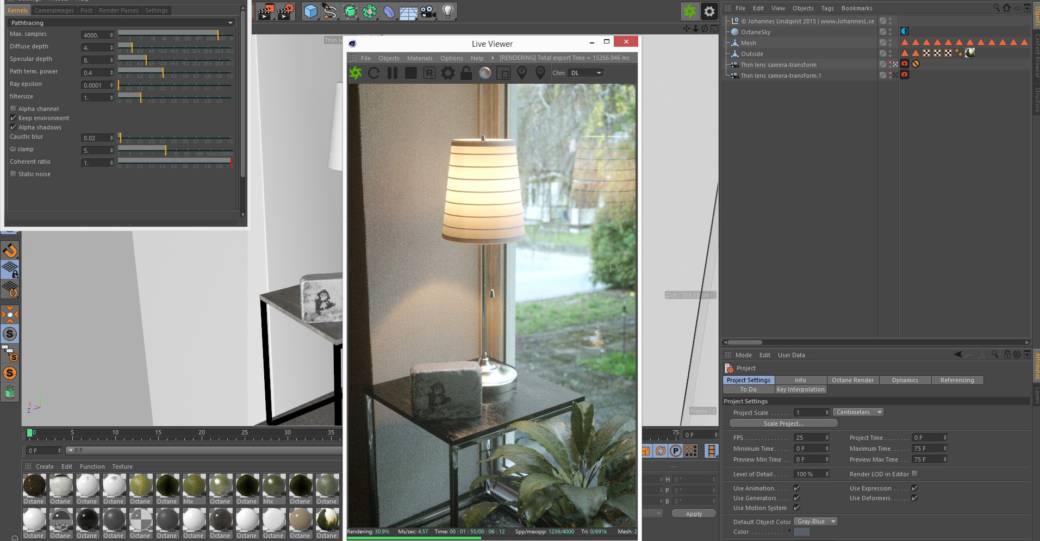Click the Max. samples slider track
This screenshot has width=1040, height=541.
[175, 34]
